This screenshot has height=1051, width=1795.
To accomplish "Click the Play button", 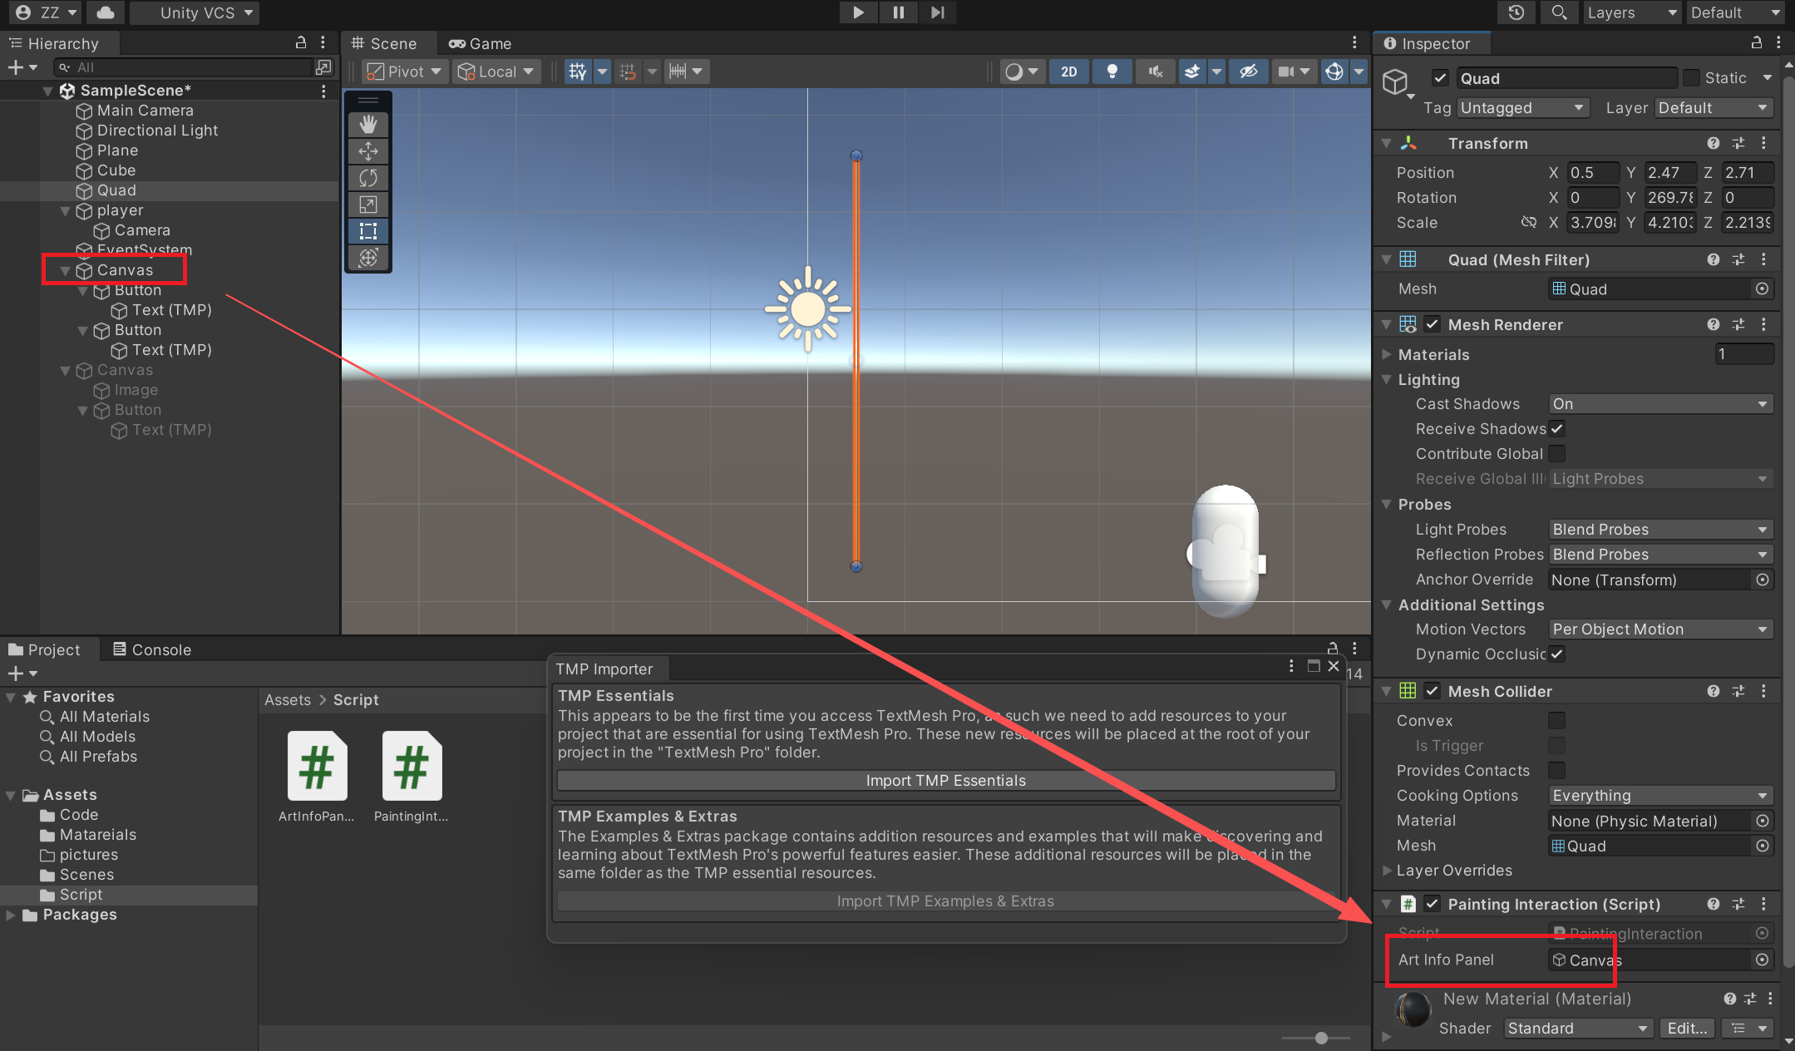I will [858, 12].
